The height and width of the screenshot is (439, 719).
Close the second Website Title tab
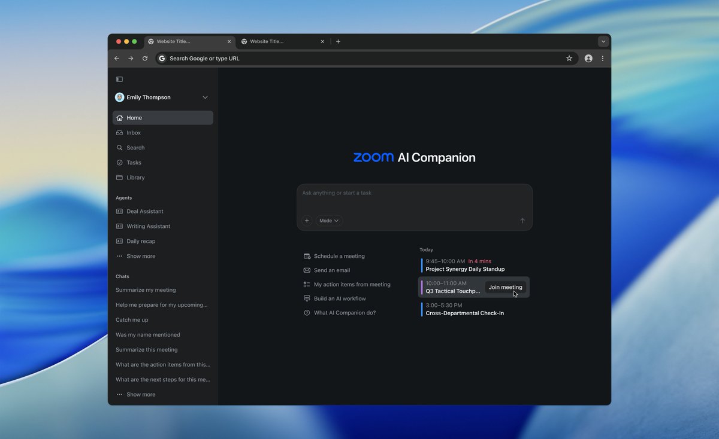[x=322, y=42]
